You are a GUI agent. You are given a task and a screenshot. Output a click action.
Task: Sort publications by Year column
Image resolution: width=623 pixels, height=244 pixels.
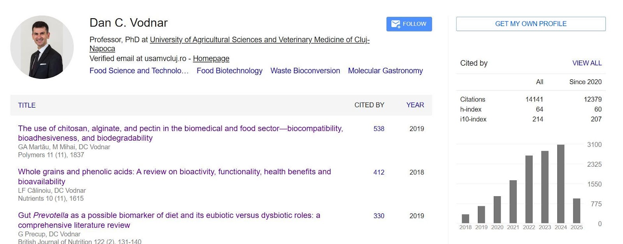pyautogui.click(x=415, y=105)
